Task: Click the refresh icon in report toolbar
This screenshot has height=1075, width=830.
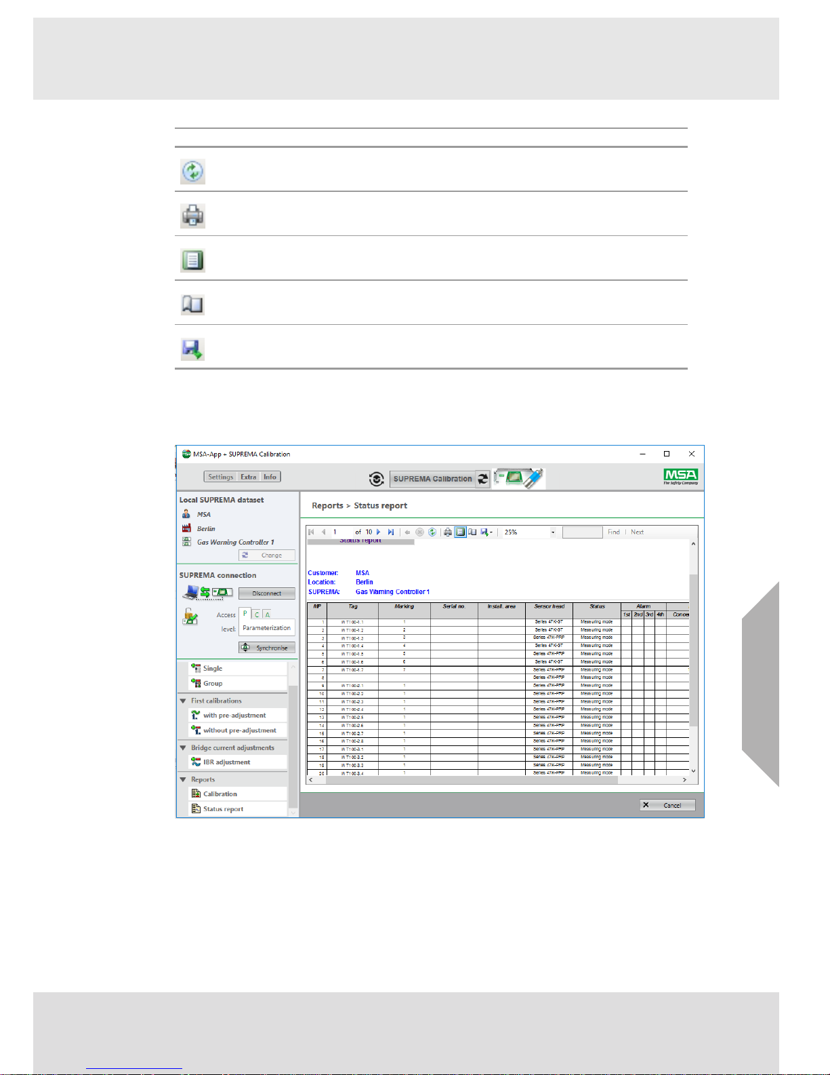Action: coord(432,532)
